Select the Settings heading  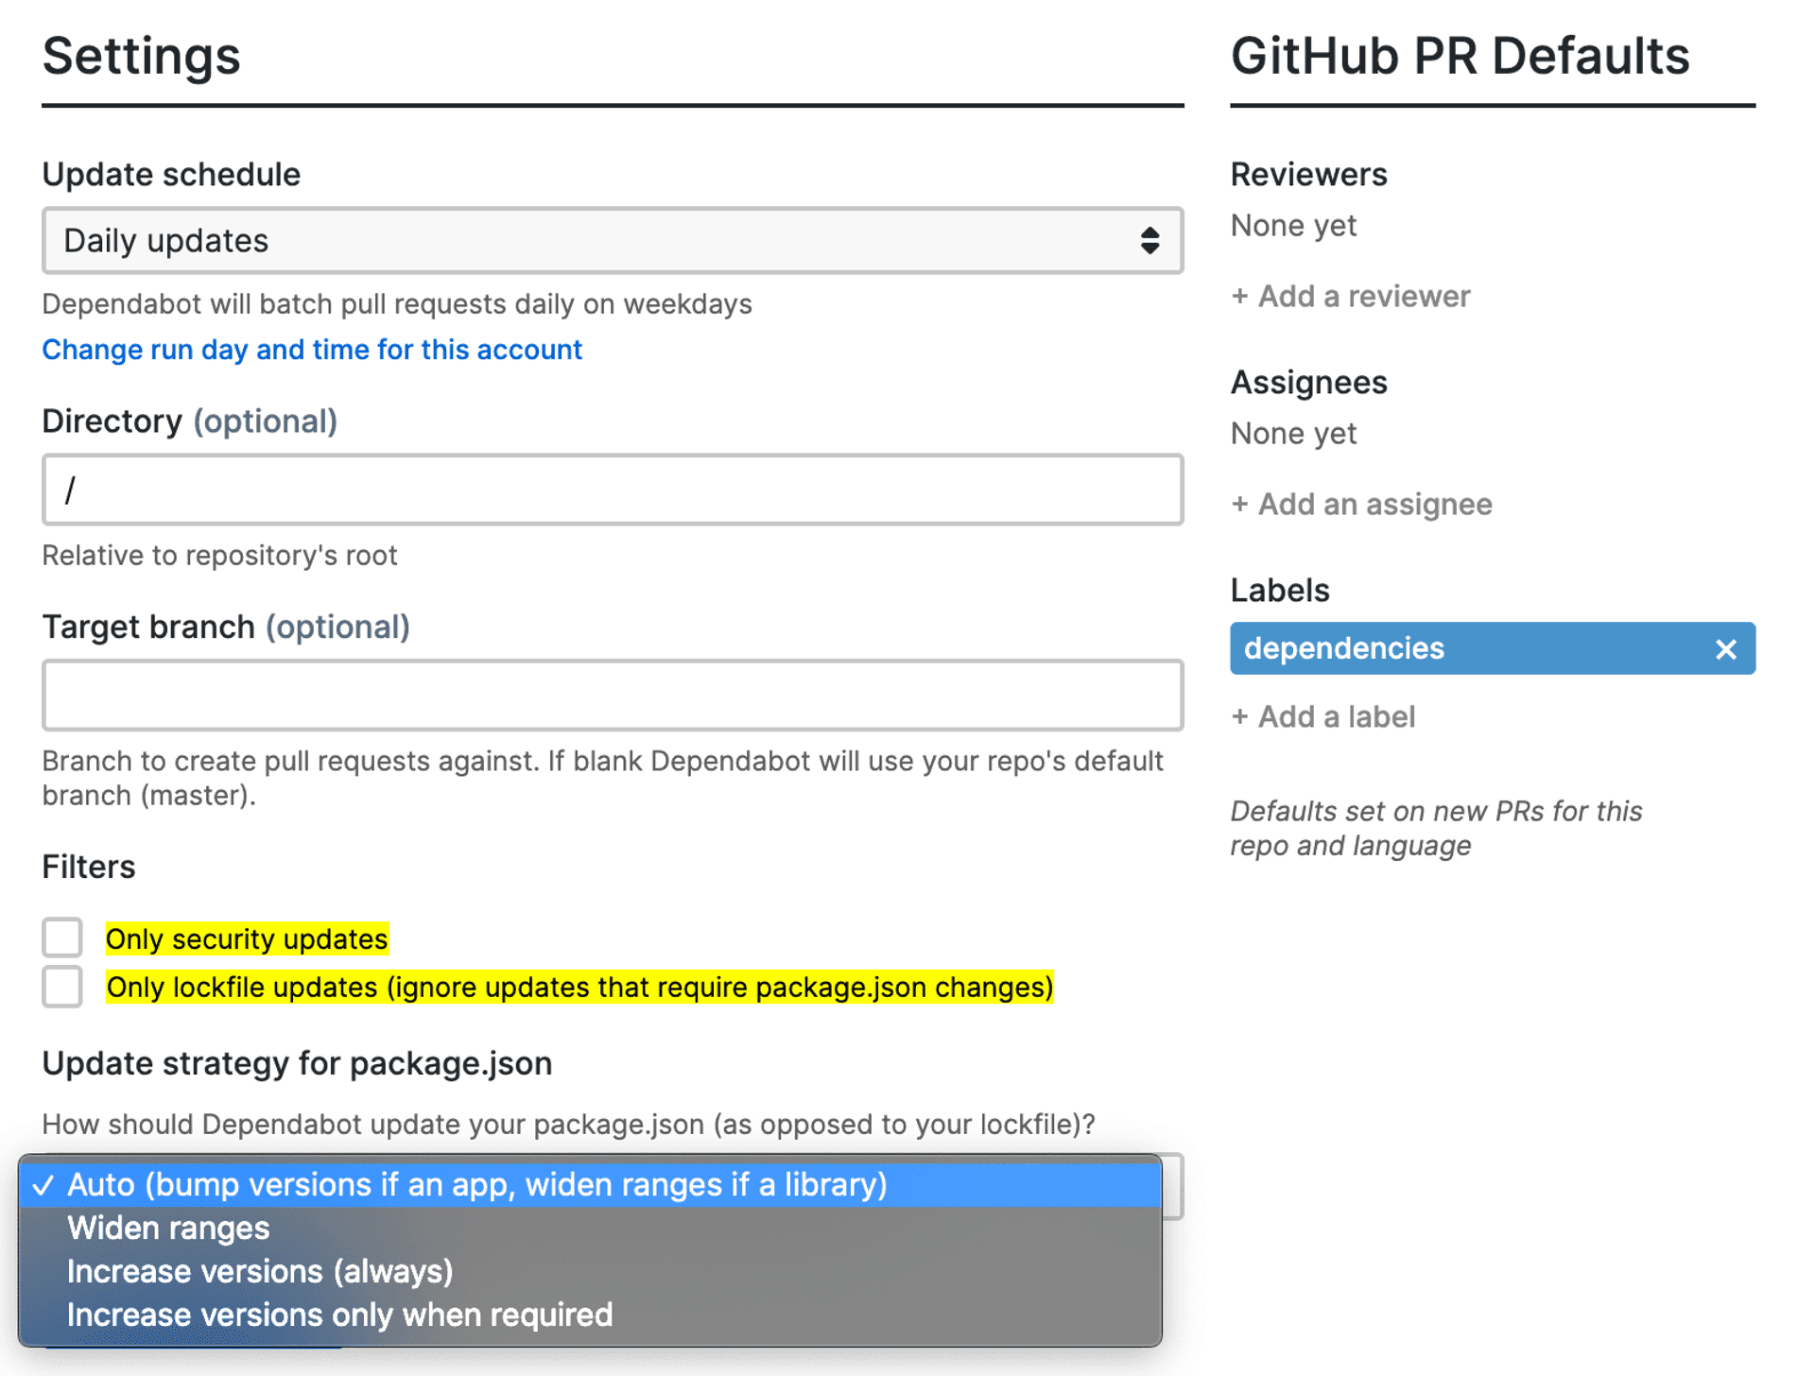140,57
